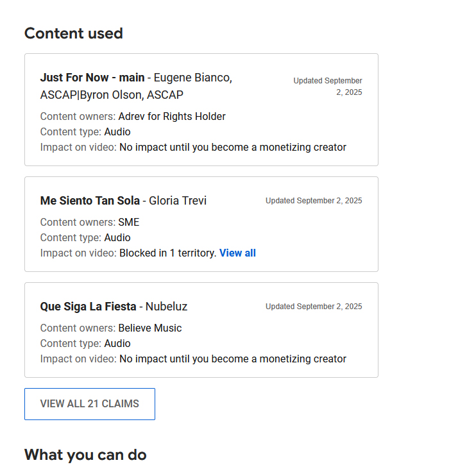Viewport: 476px width, 465px height.
Task: Click Eugene Bianco, ASCAP artist text
Action: (192, 78)
